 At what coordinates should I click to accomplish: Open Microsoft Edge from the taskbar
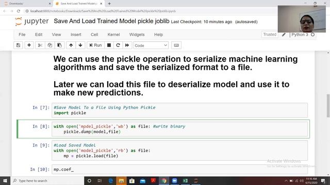(111, 180)
